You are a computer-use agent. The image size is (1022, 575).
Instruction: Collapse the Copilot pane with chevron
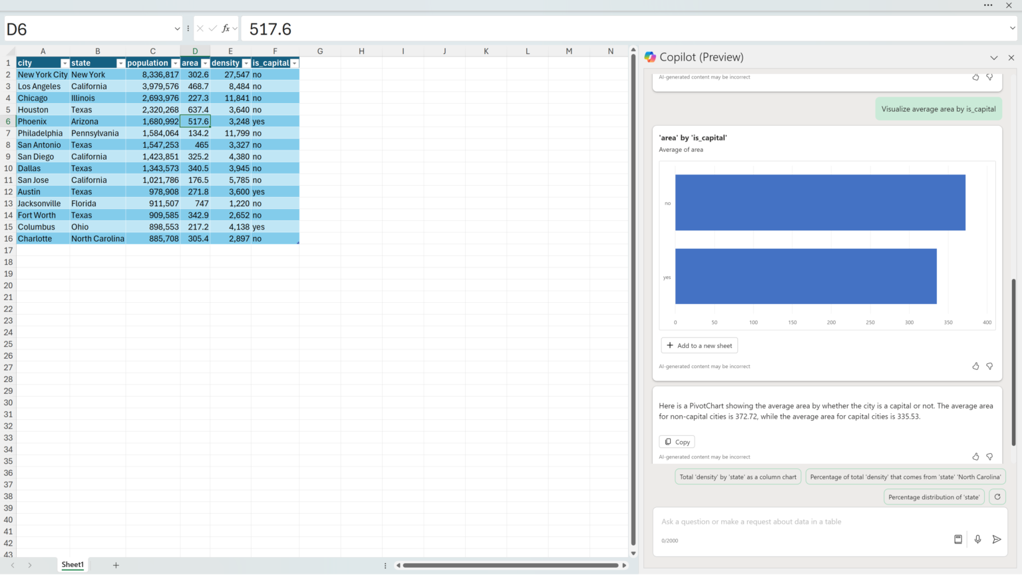click(x=993, y=58)
